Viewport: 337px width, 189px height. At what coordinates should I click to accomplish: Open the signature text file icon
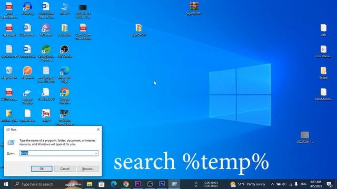9,51
